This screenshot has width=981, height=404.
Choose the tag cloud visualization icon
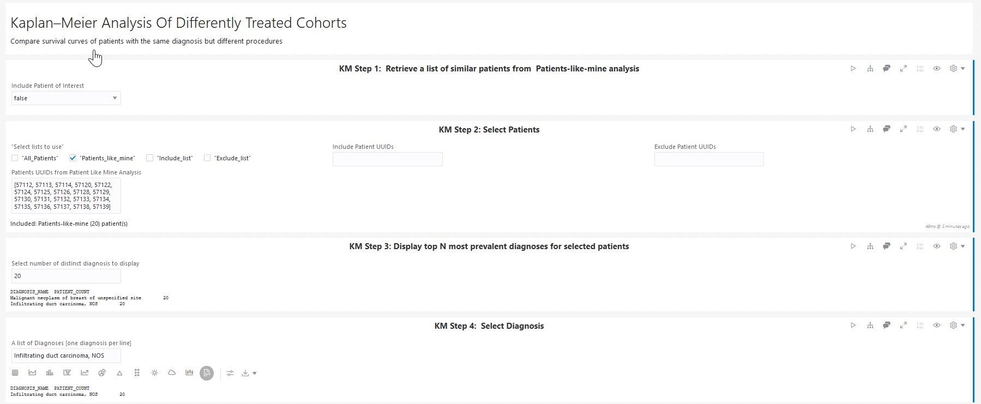(172, 373)
